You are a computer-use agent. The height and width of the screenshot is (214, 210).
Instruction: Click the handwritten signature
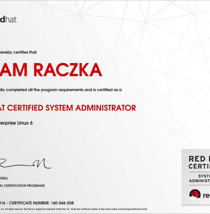(26, 164)
